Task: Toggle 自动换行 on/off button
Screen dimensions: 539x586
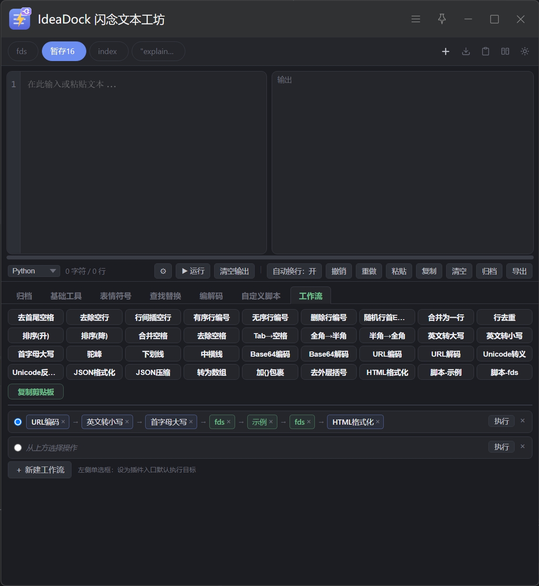Action: [294, 271]
